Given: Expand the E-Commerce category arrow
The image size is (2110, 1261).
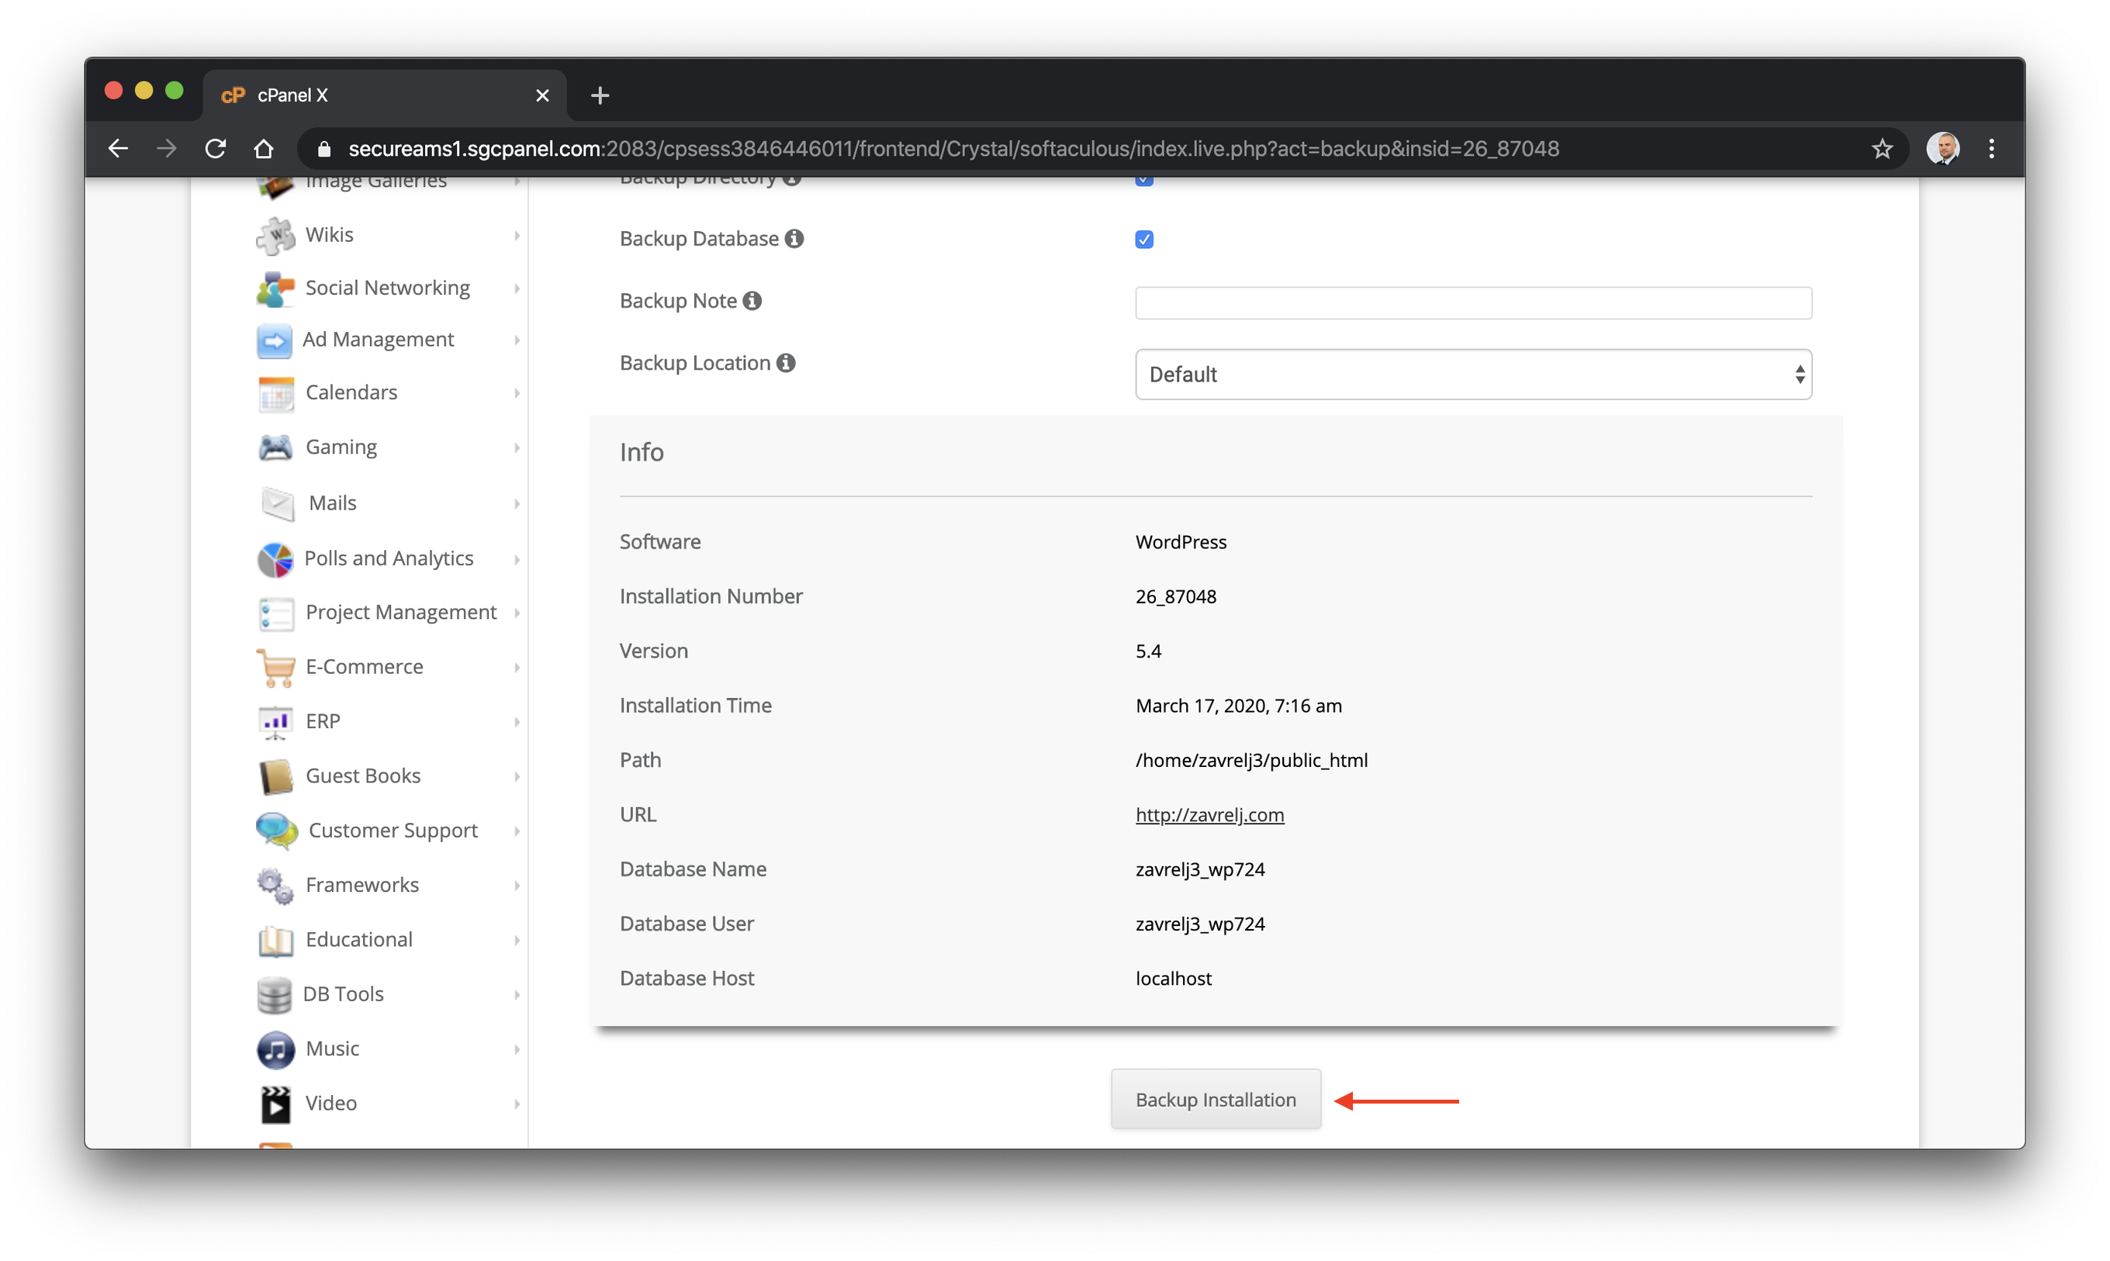Looking at the screenshot, I should click(517, 668).
